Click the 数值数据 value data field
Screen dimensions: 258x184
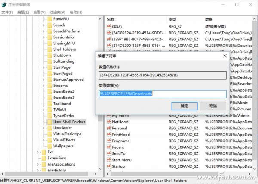(x=163, y=94)
